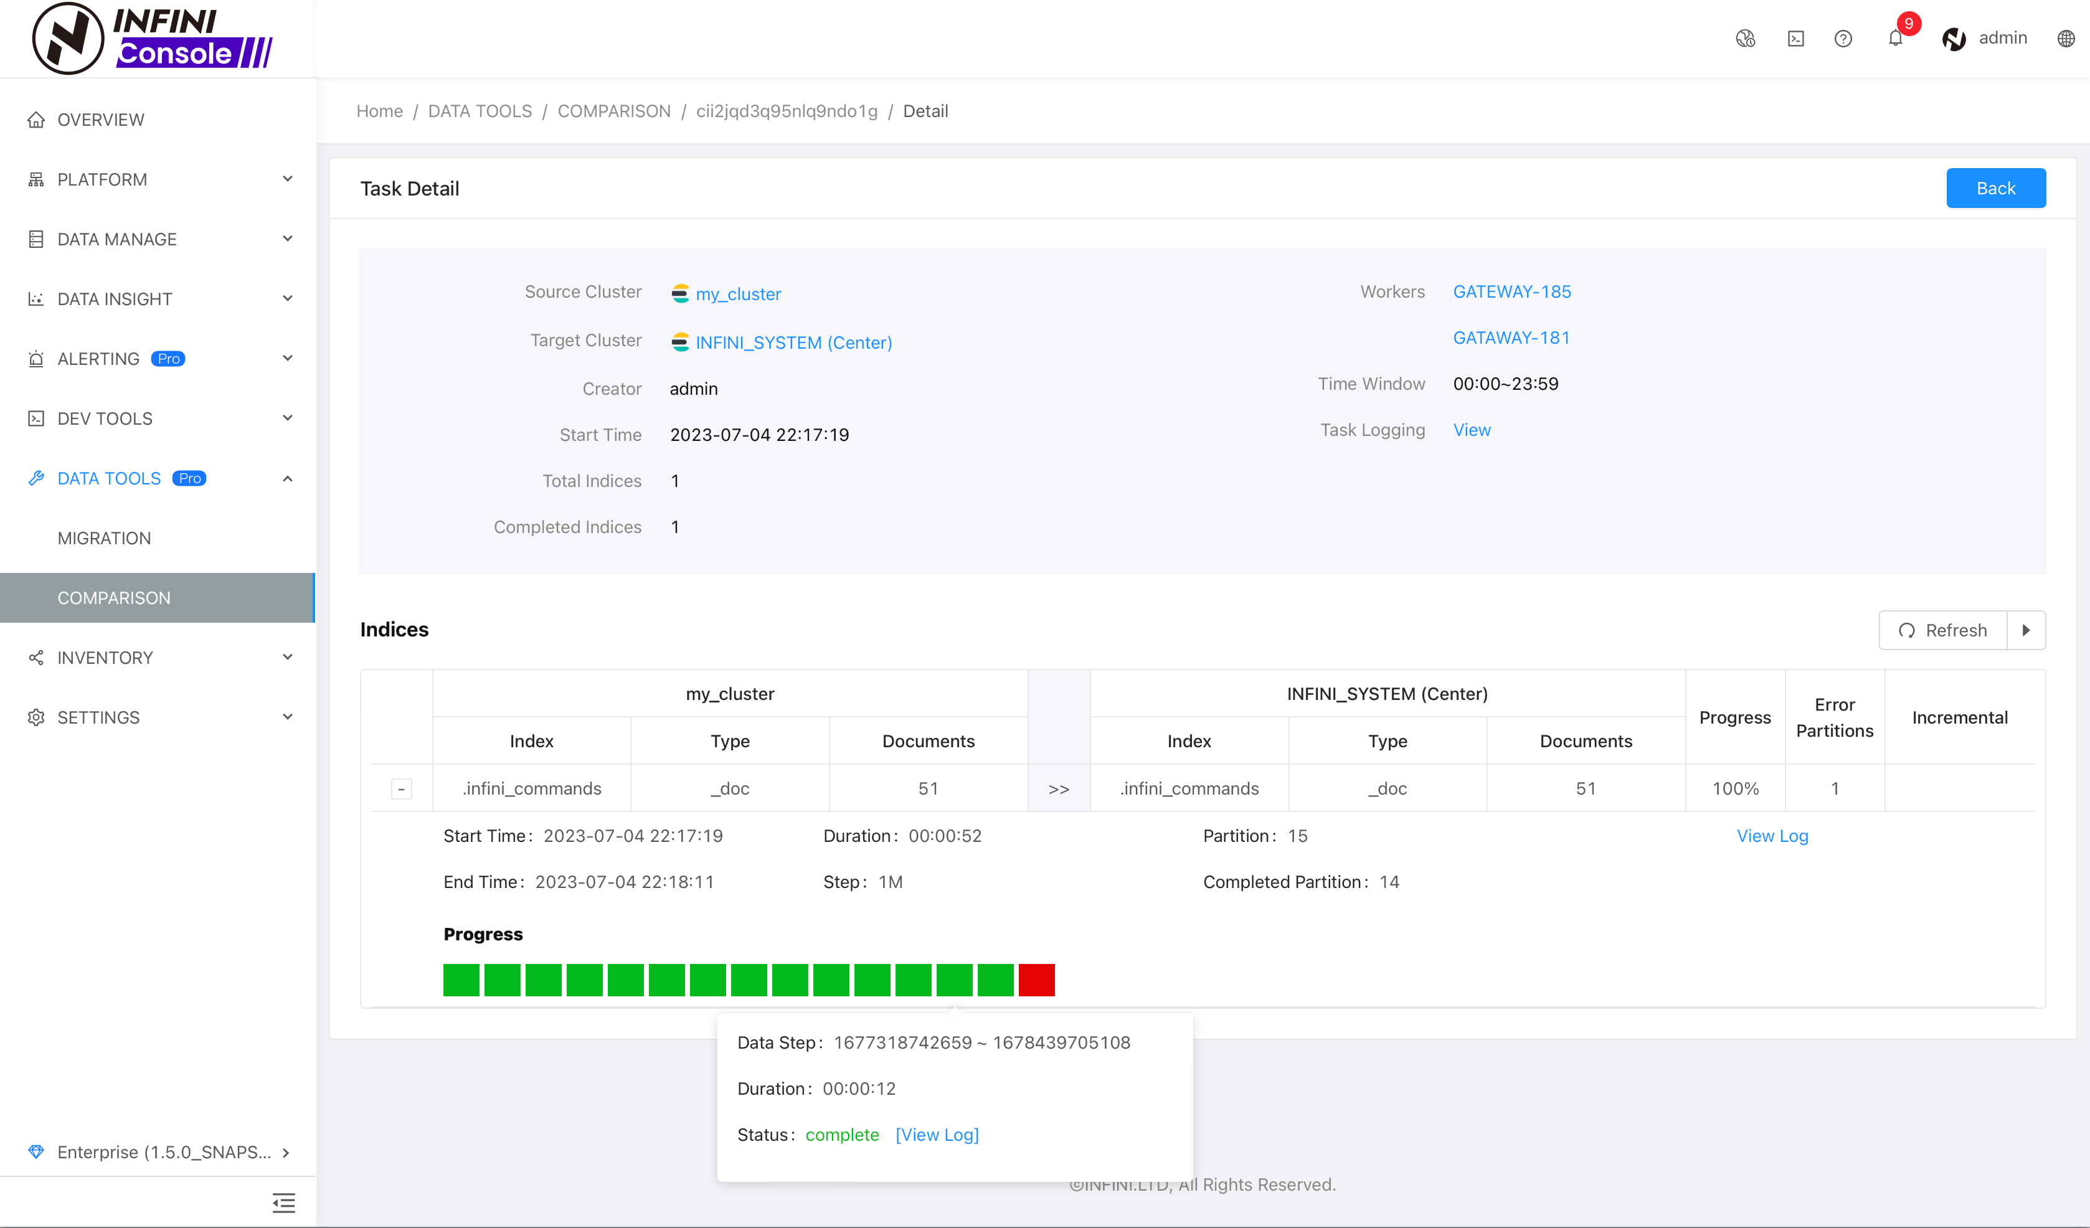The image size is (2090, 1228).
Task: Expand the SETTINGS menu chevron
Action: [x=288, y=717]
